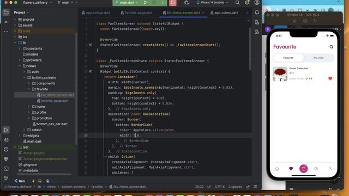Image resolution: width=349 pixels, height=196 pixels.
Task: Open the Commit tool window icon
Action: [6, 22]
